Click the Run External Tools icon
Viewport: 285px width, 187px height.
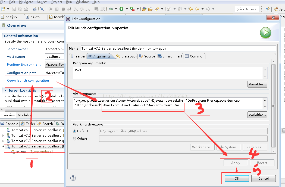(x=132, y=9)
